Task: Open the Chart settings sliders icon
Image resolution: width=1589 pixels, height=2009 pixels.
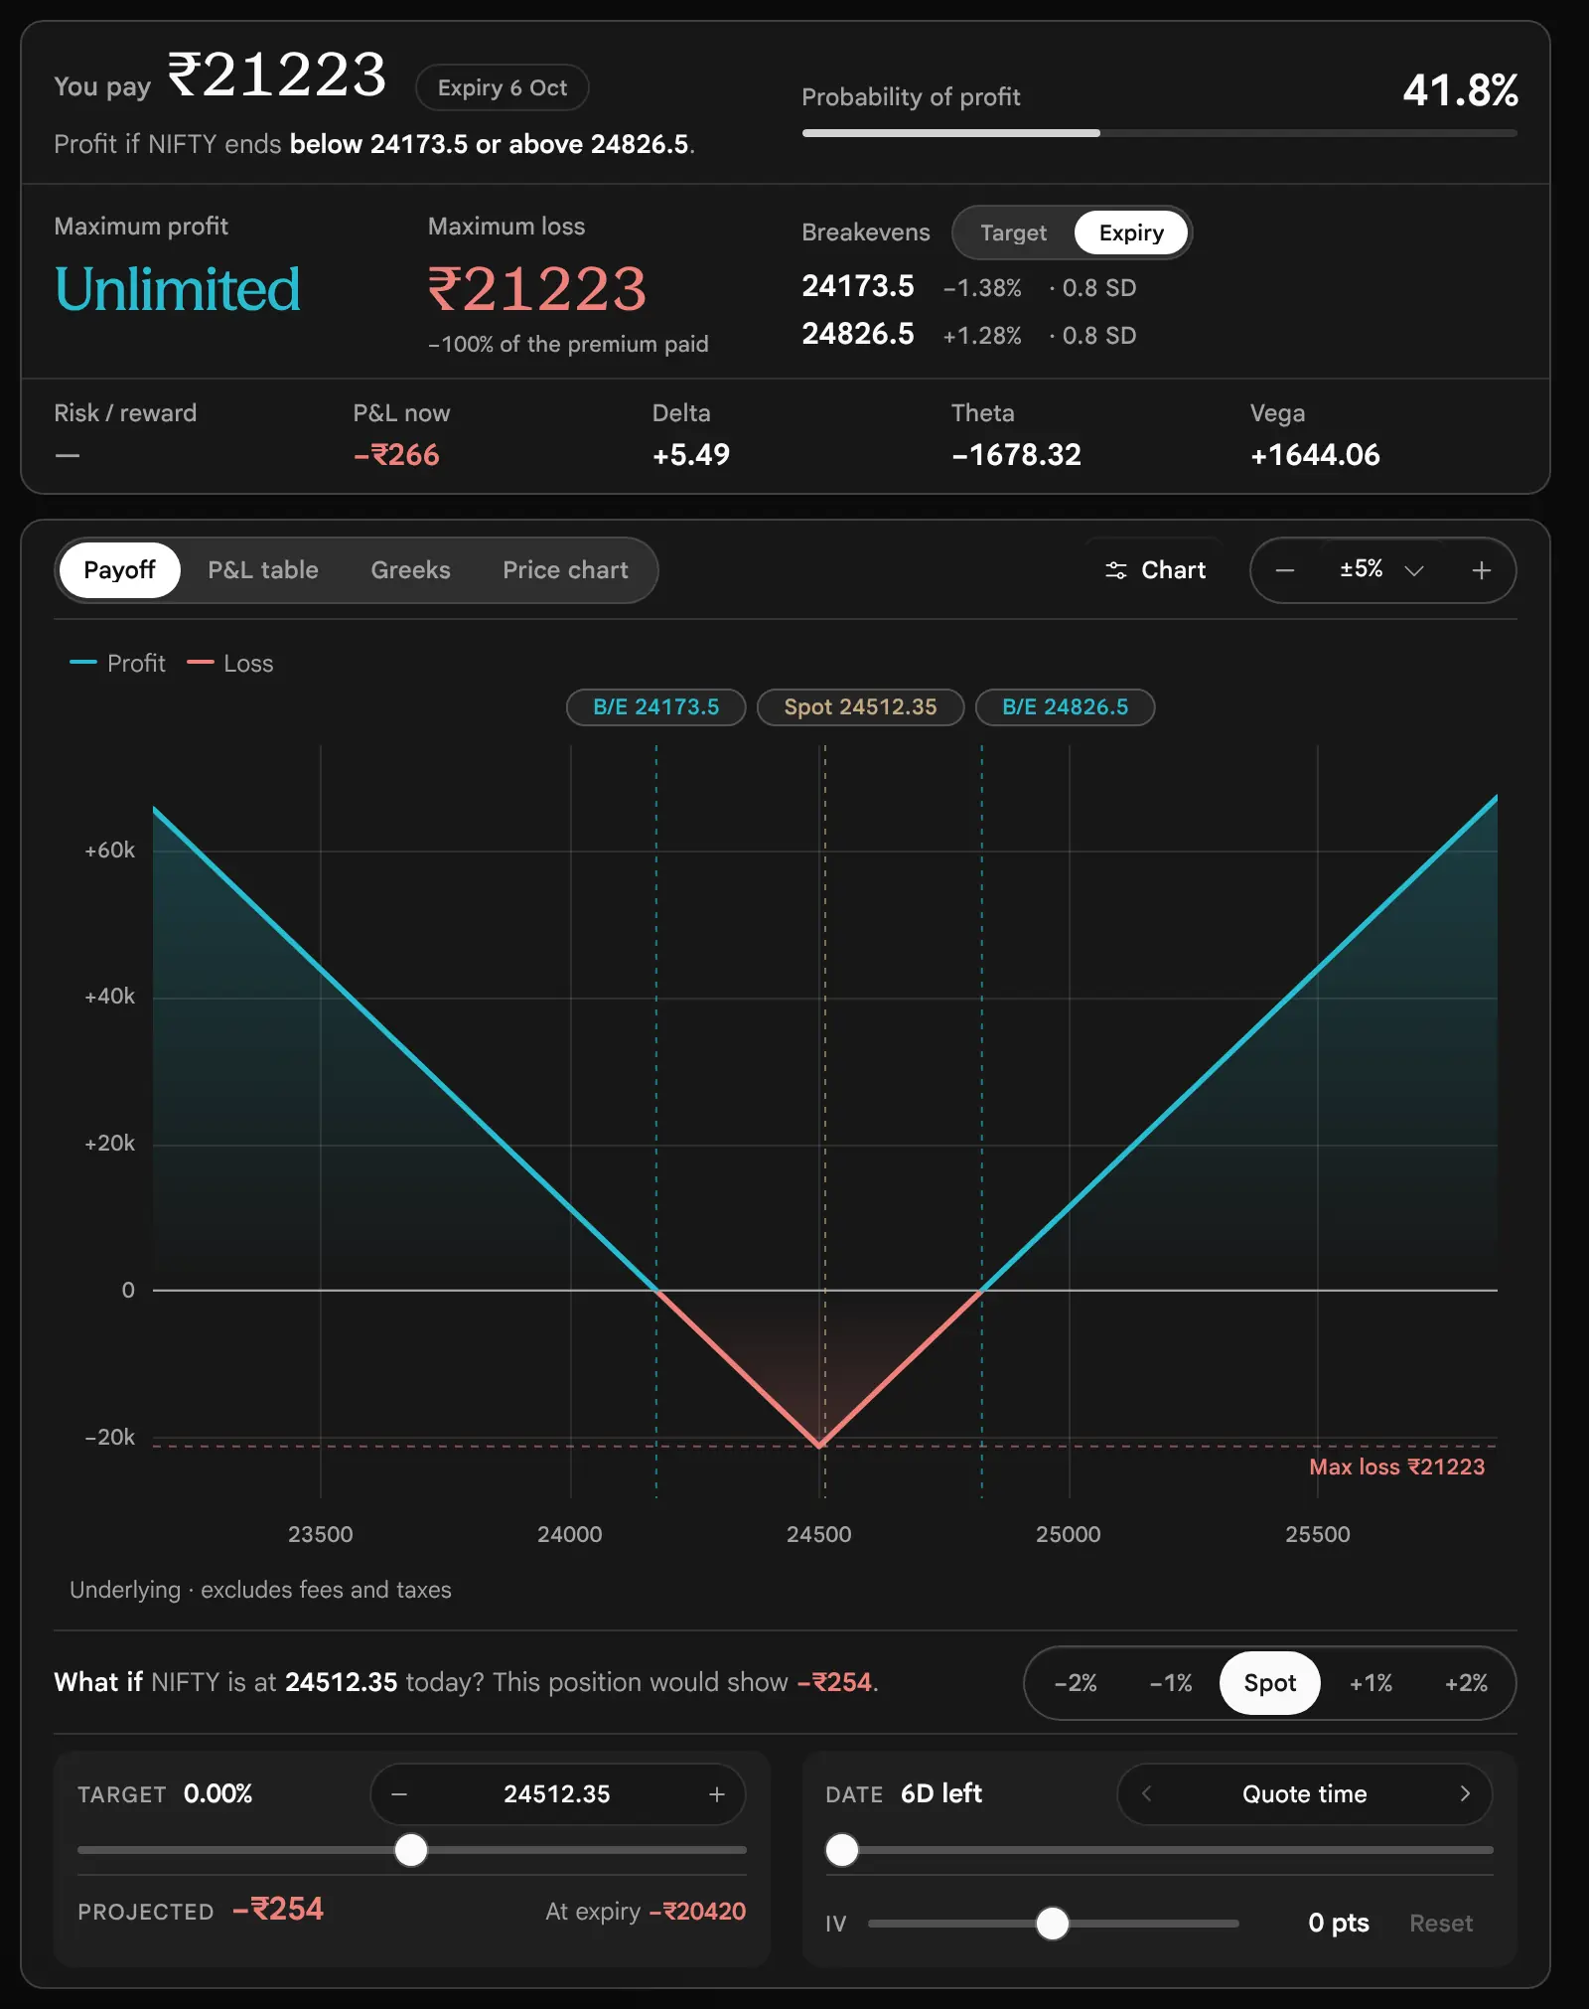Action: click(1116, 570)
